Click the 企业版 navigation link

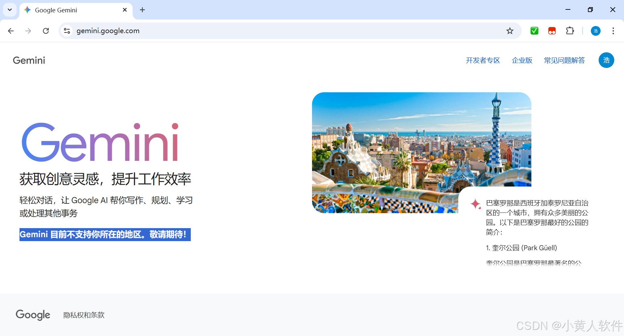coord(522,60)
